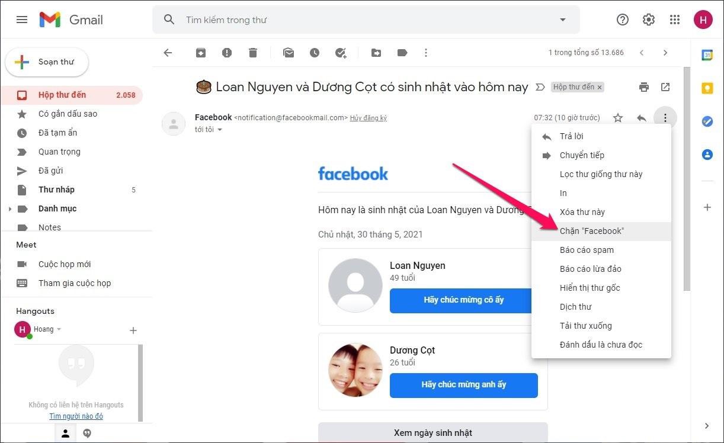Choose Báo cáo lừa đảo
The image size is (724, 443).
click(601, 269)
